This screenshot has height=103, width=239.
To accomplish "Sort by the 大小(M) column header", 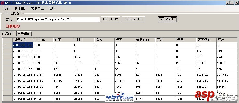I will click(x=43, y=40).
